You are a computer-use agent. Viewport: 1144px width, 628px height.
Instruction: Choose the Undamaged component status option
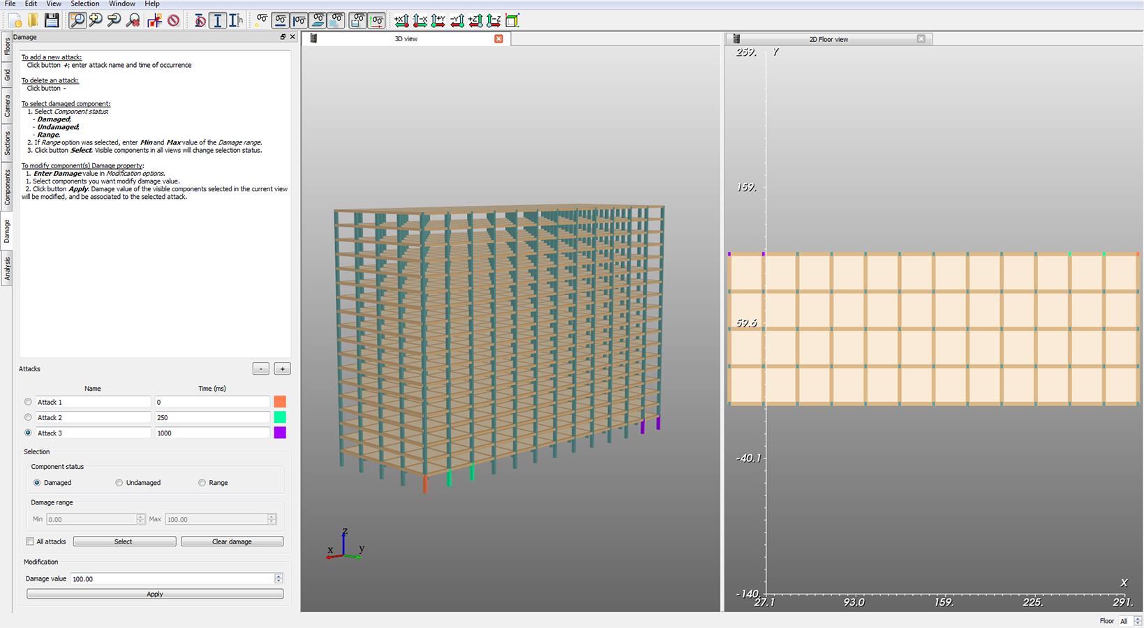point(119,483)
